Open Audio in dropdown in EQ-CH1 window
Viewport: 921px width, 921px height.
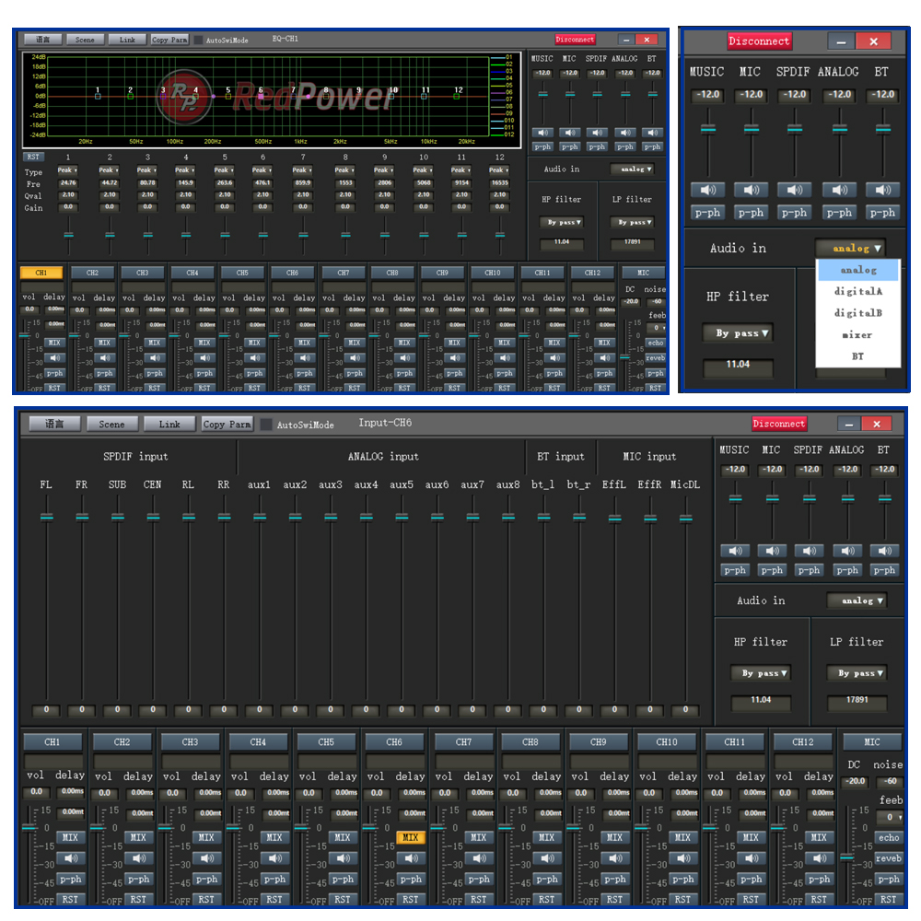tap(632, 169)
